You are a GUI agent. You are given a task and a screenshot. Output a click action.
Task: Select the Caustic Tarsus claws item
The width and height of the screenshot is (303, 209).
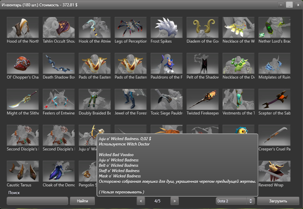pos(23,171)
